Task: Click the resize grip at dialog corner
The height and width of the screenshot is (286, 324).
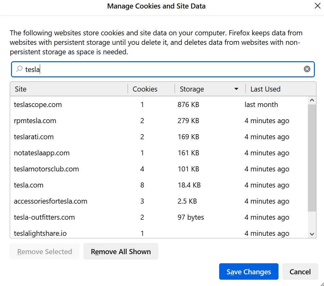Action: tap(321, 284)
